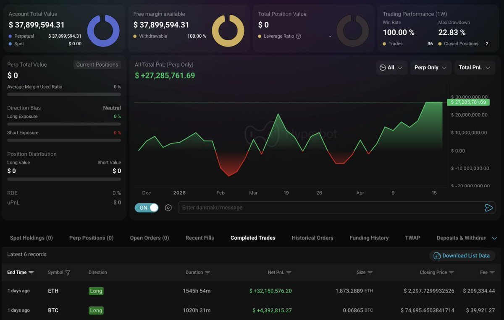
Task: Sort trades by Net PnL icon
Action: click(289, 273)
